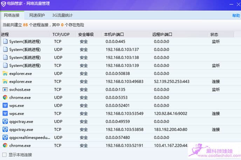Minimize the 电脑管家 window
The width and height of the screenshot is (241, 160).
[231, 4]
